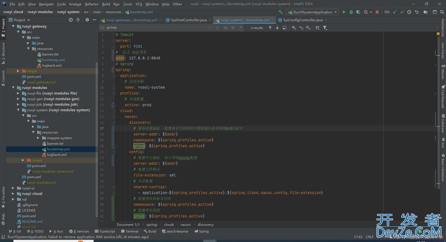Open the Spring tool window
446x242 pixels.
[x=202, y=231]
